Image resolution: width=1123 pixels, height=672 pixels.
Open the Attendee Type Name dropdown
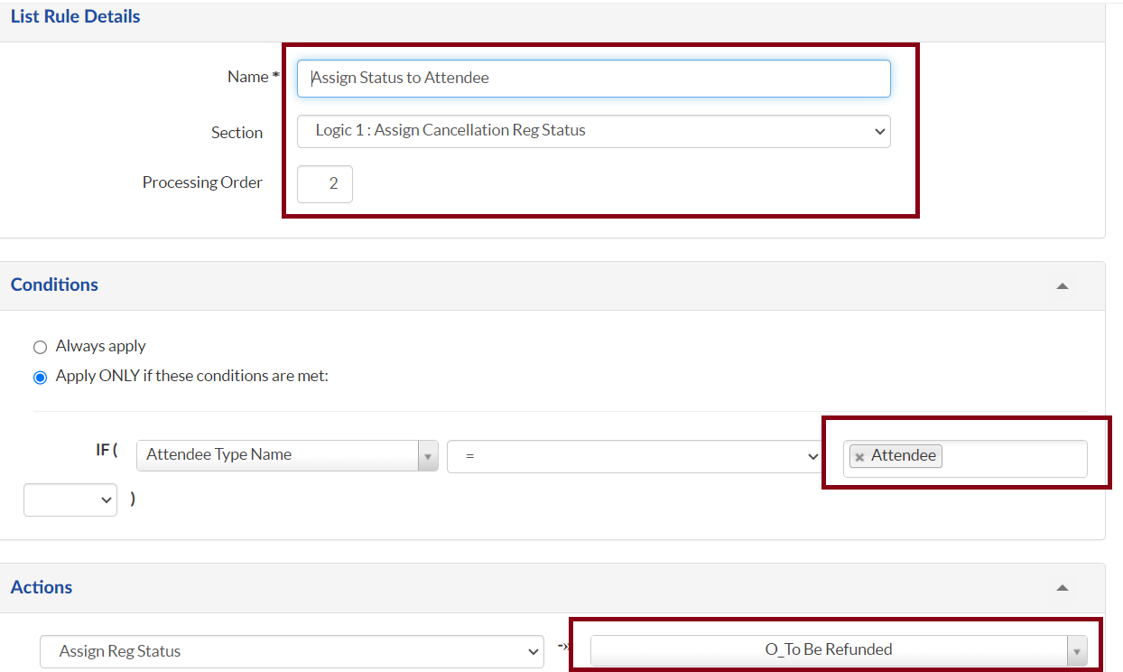click(x=286, y=455)
